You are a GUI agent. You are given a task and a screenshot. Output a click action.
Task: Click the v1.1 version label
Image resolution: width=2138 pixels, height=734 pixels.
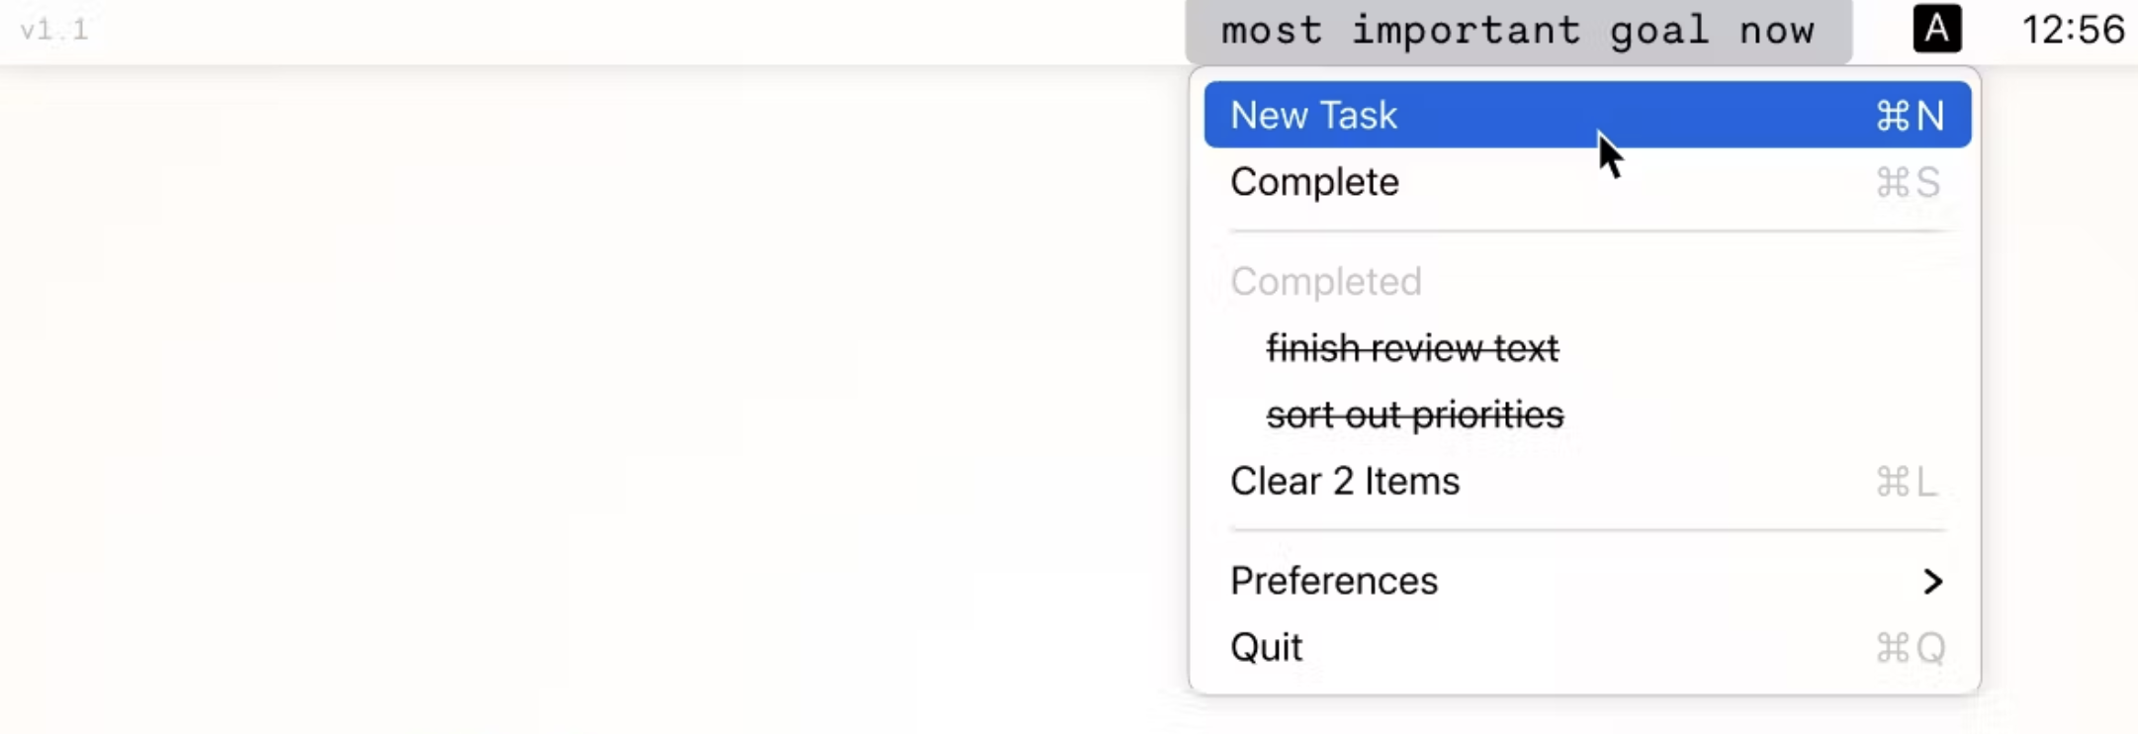pos(54,30)
